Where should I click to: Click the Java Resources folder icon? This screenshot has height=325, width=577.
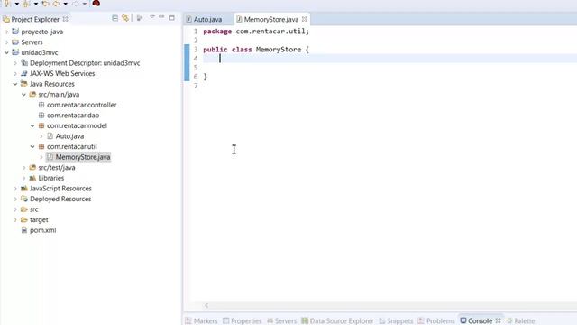click(24, 84)
